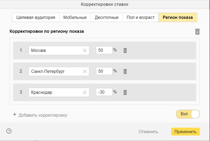Click the Корректировки ставок dialog title
210x141 pixels.
tap(105, 4)
